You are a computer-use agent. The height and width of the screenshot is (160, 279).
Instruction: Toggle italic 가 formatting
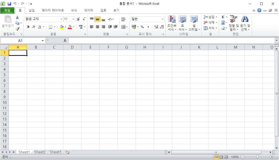34,27
